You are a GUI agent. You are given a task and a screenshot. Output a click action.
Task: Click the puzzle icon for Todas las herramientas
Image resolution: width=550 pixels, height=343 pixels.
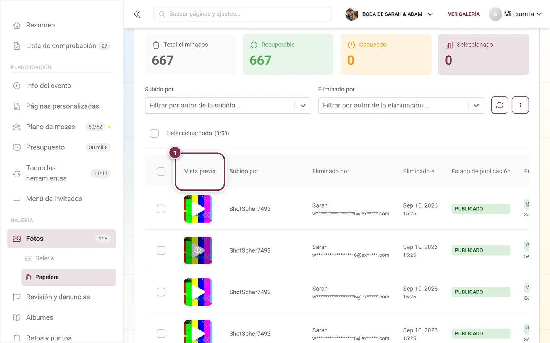click(17, 173)
